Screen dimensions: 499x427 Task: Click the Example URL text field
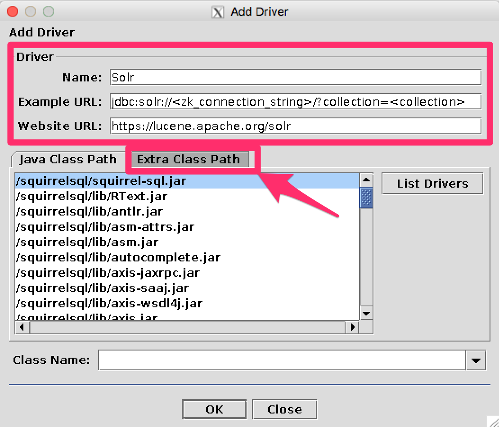coord(295,102)
